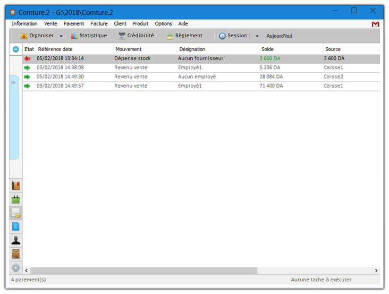Open the cardboard box products icon
This screenshot has width=389, height=294.
[16, 254]
